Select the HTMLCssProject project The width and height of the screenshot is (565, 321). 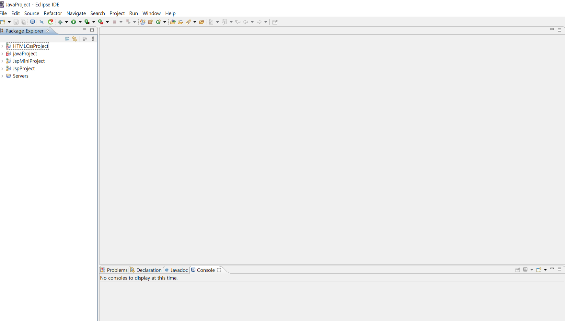[30, 46]
